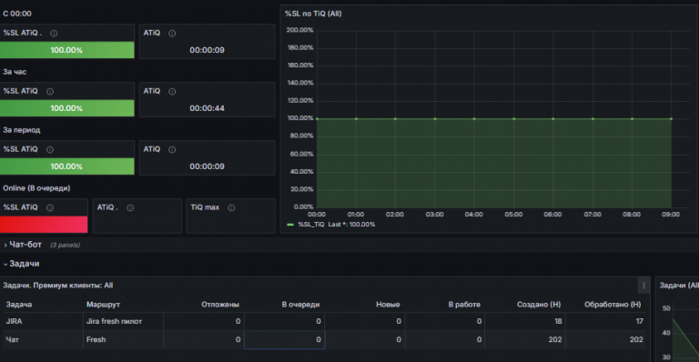Collapse the Задачи section
This screenshot has height=362, width=699.
click(x=24, y=264)
